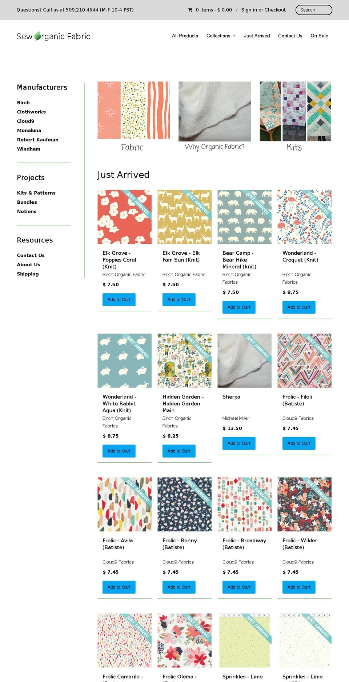The width and height of the screenshot is (349, 682).
Task: Select the Fabric banner thumbnail
Action: pyautogui.click(x=133, y=111)
